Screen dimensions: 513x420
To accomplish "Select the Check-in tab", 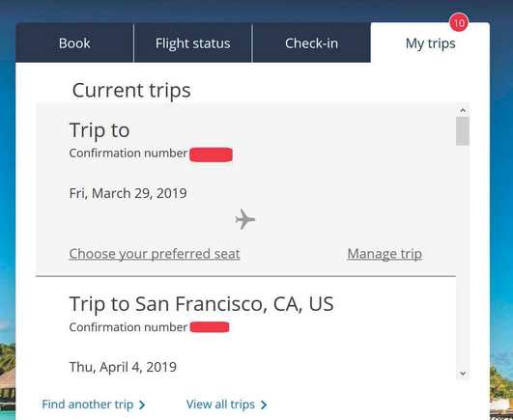I will pos(311,42).
